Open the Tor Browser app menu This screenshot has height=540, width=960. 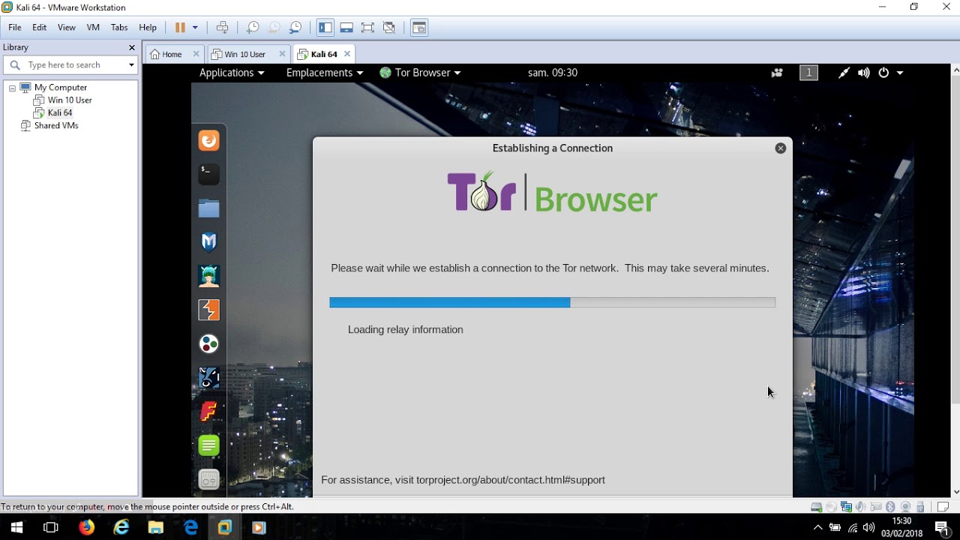420,73
